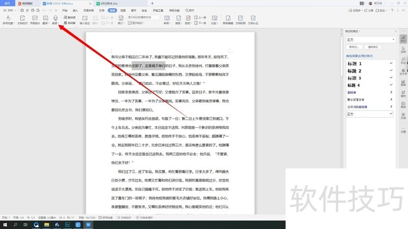
Task: Open the Show Markup (显示标记) dropdown
Action: coord(136,23)
